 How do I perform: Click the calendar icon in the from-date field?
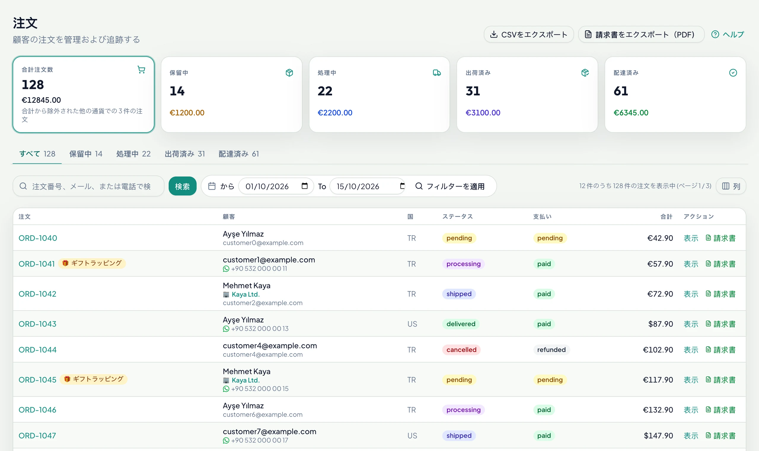pos(212,186)
